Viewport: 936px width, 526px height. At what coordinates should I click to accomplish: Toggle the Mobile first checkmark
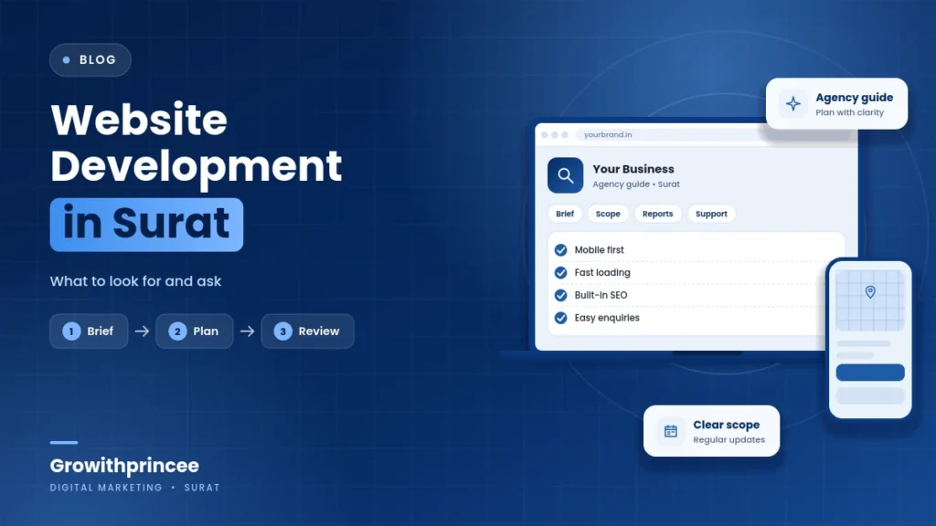560,250
